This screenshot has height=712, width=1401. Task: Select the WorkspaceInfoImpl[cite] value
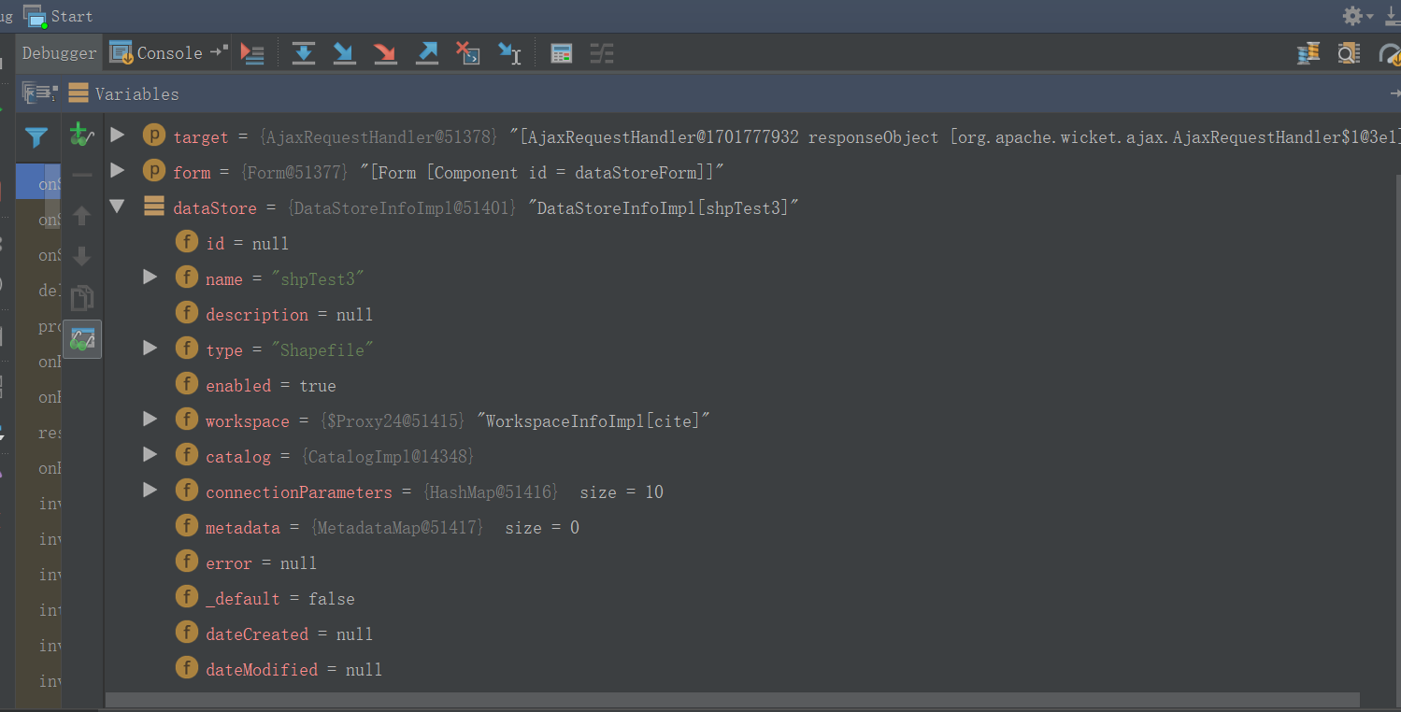(x=593, y=421)
